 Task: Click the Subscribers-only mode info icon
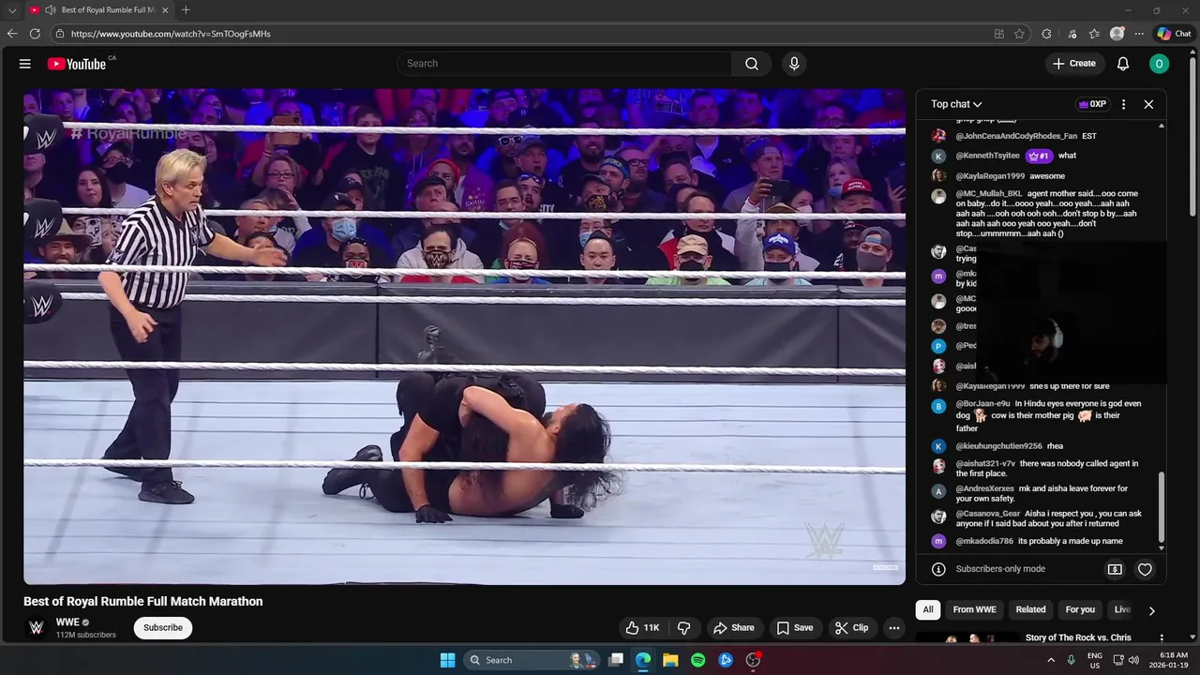pos(938,569)
